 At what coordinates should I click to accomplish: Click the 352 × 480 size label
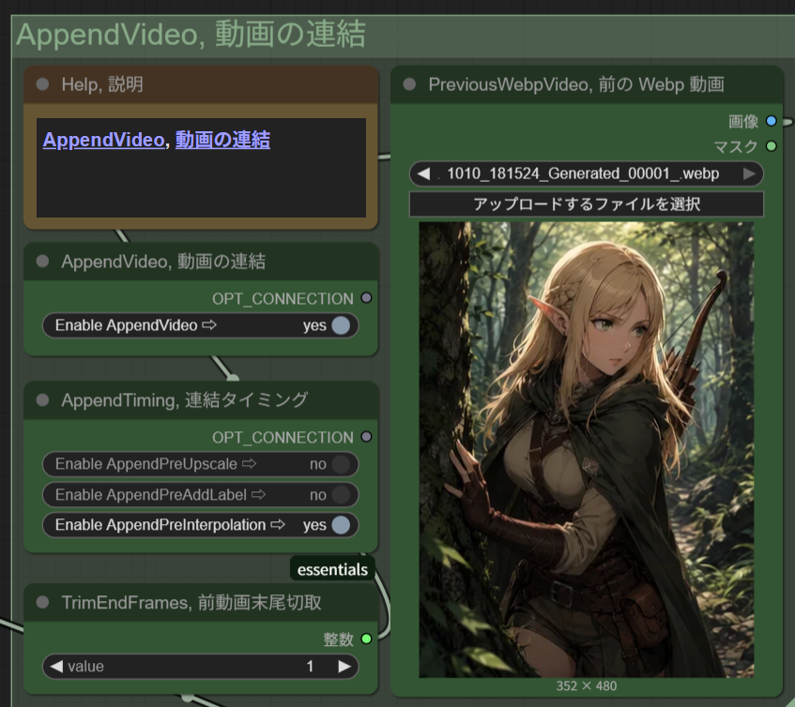pos(587,685)
